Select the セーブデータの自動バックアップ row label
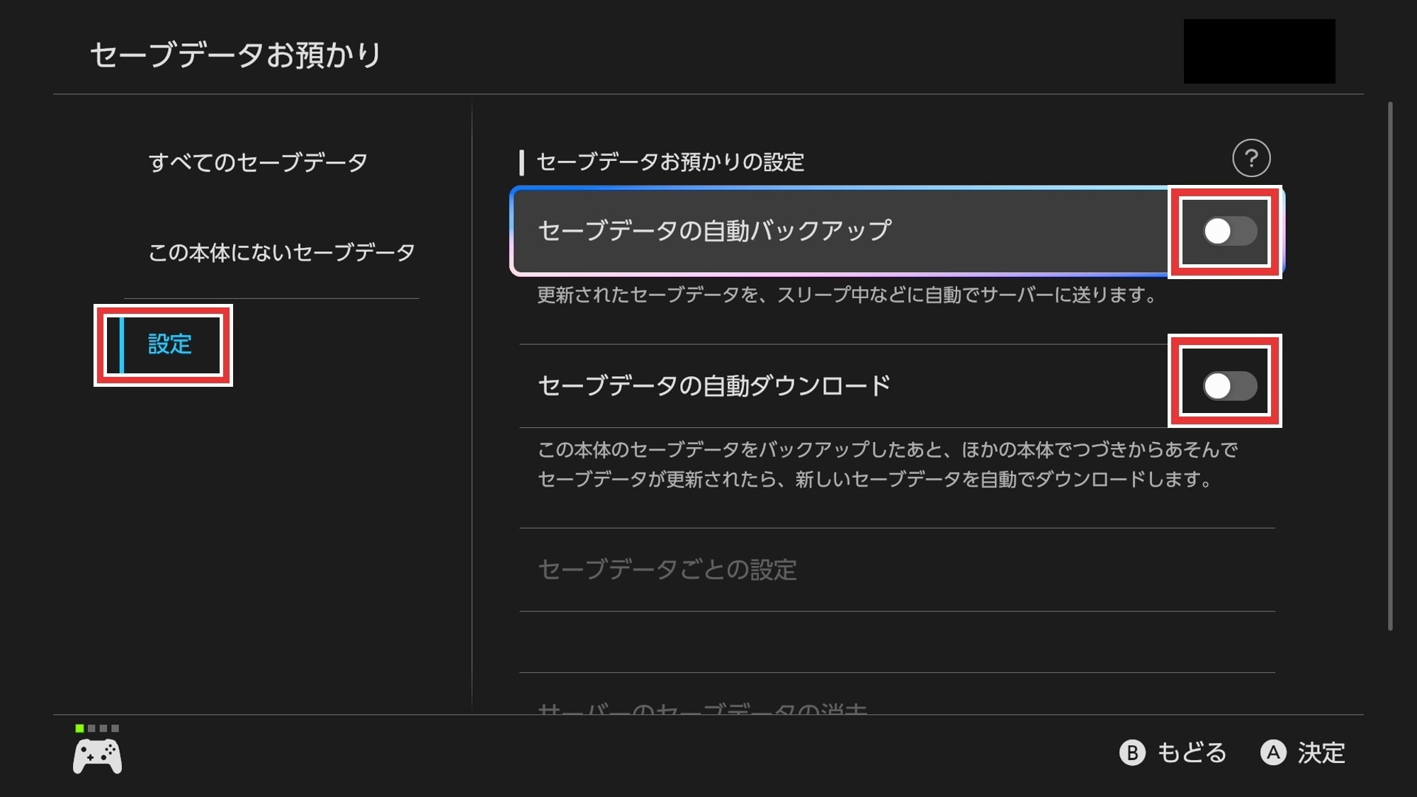Screen dimensions: 1417x797 coord(714,231)
